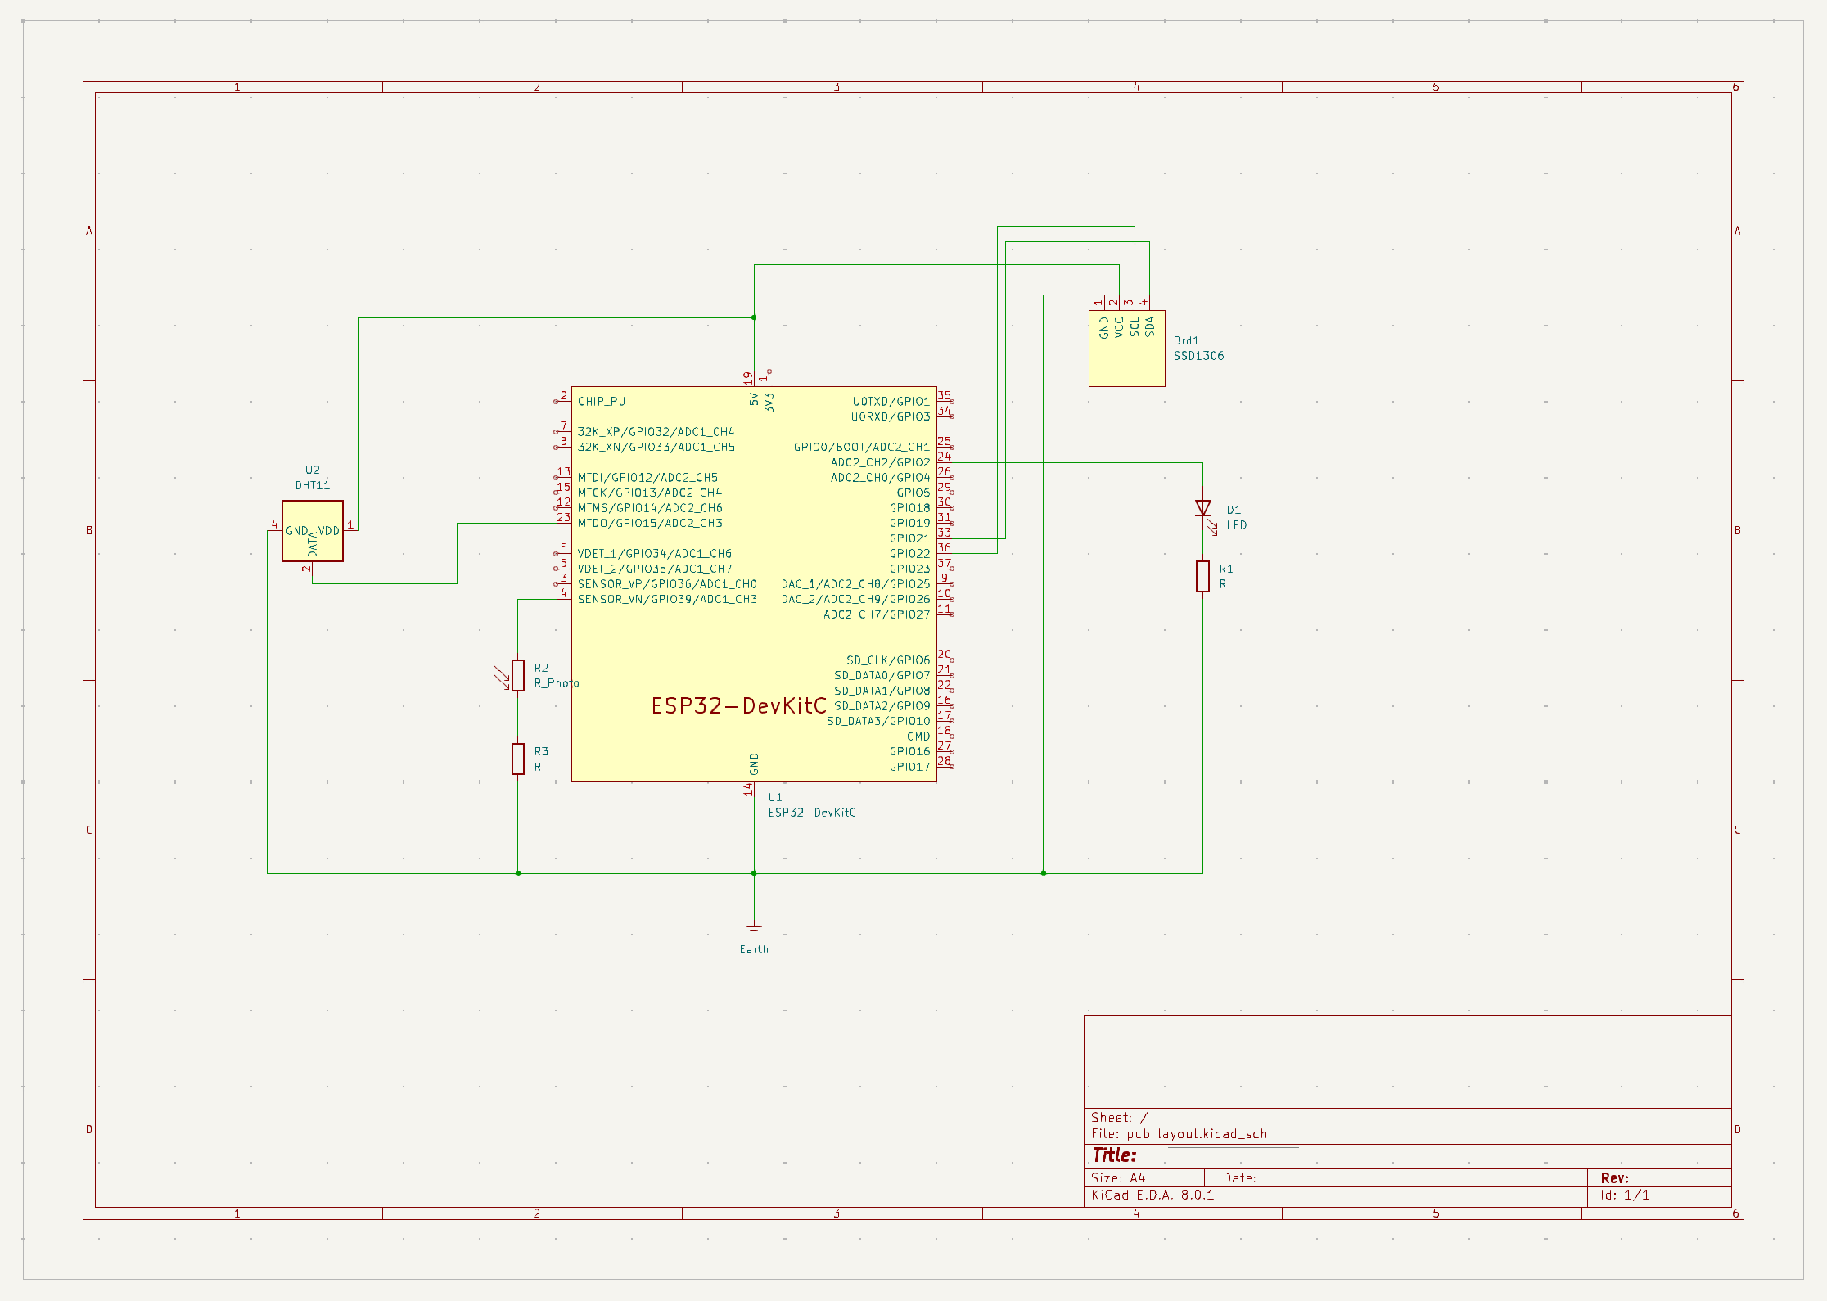Click the VCC pin label on SSD1306
This screenshot has width=1827, height=1301.
(x=1119, y=327)
